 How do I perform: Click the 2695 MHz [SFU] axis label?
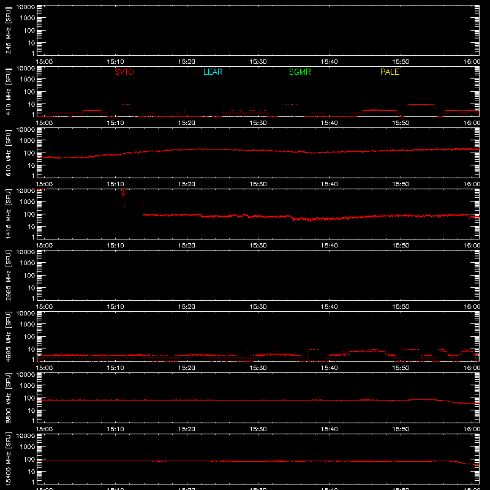[x=9, y=275]
